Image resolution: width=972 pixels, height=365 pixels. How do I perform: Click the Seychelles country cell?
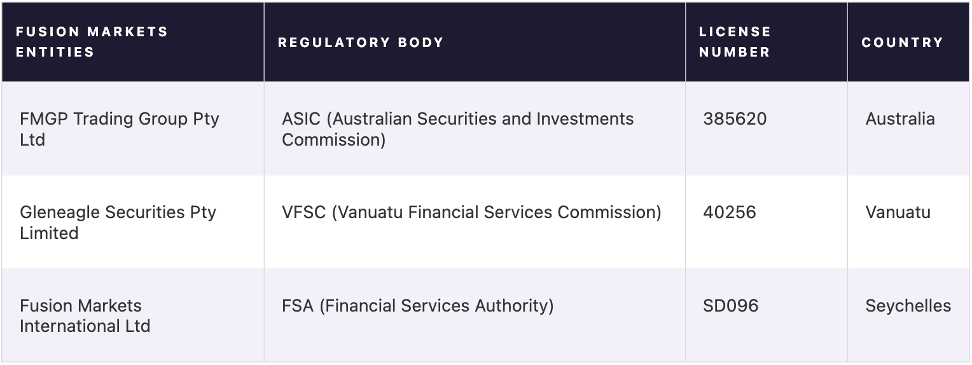click(908, 315)
